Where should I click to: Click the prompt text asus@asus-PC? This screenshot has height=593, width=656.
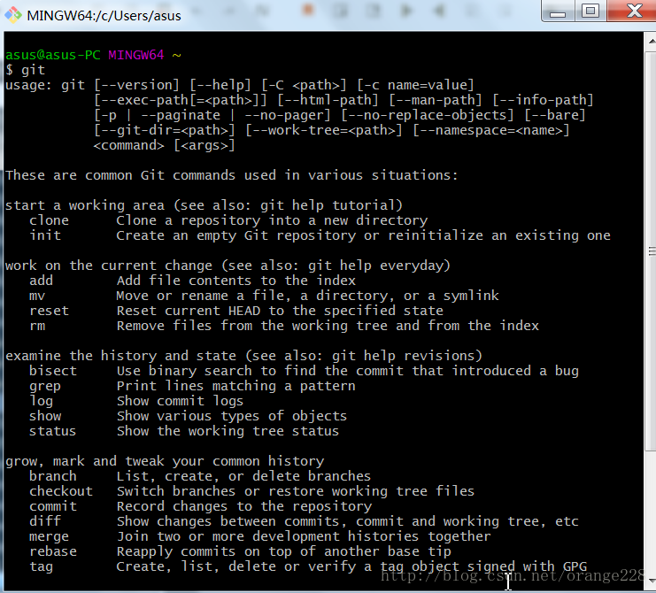pos(53,55)
